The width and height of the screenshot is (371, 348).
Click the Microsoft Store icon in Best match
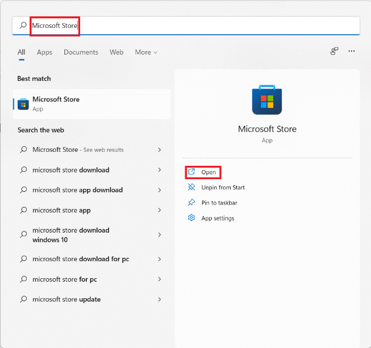(x=23, y=104)
